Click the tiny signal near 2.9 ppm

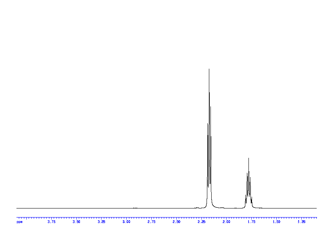pyautogui.click(x=135, y=208)
